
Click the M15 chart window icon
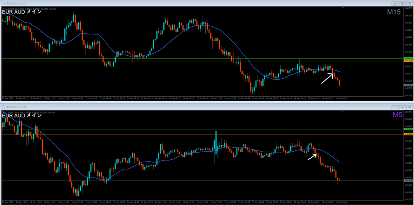pos(3,3)
